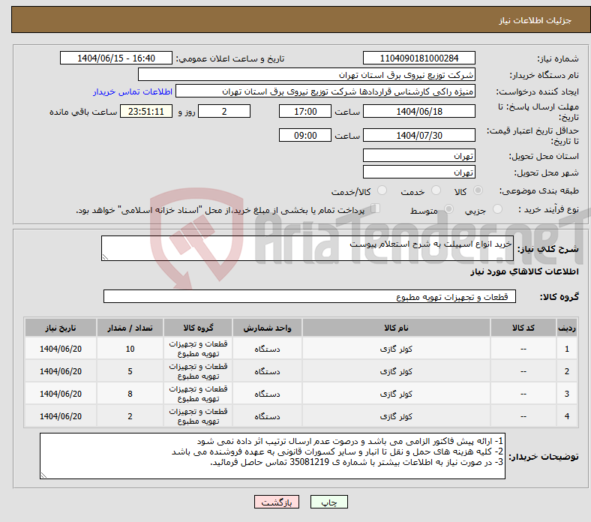Click the validity time field 09:00
Screen dimensions: 591x522
tap(305, 135)
